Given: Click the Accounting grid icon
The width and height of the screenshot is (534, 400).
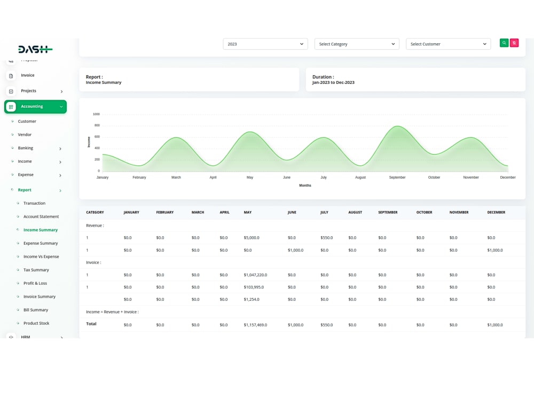Looking at the screenshot, I should (12, 107).
